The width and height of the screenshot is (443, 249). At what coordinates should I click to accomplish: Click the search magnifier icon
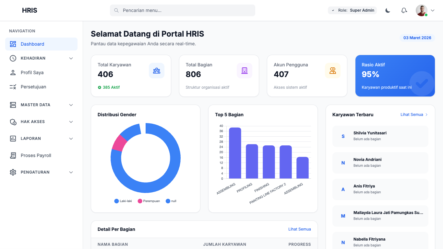[x=116, y=10]
